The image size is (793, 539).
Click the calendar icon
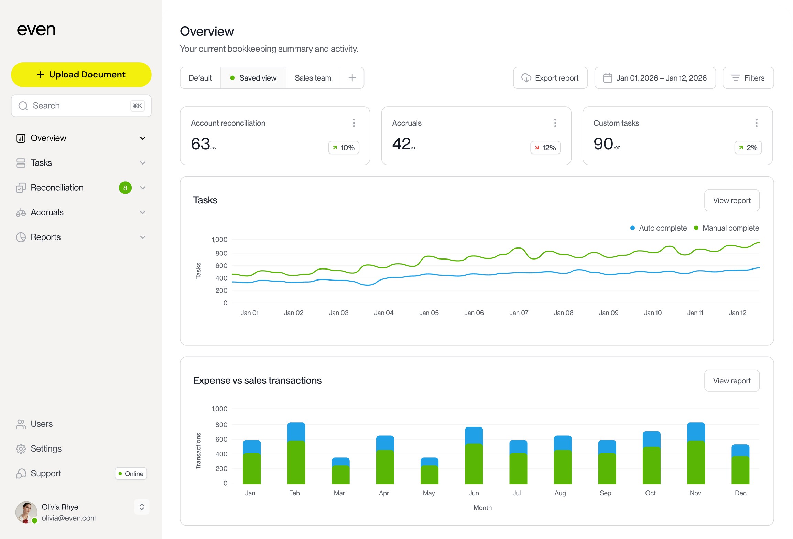(608, 78)
